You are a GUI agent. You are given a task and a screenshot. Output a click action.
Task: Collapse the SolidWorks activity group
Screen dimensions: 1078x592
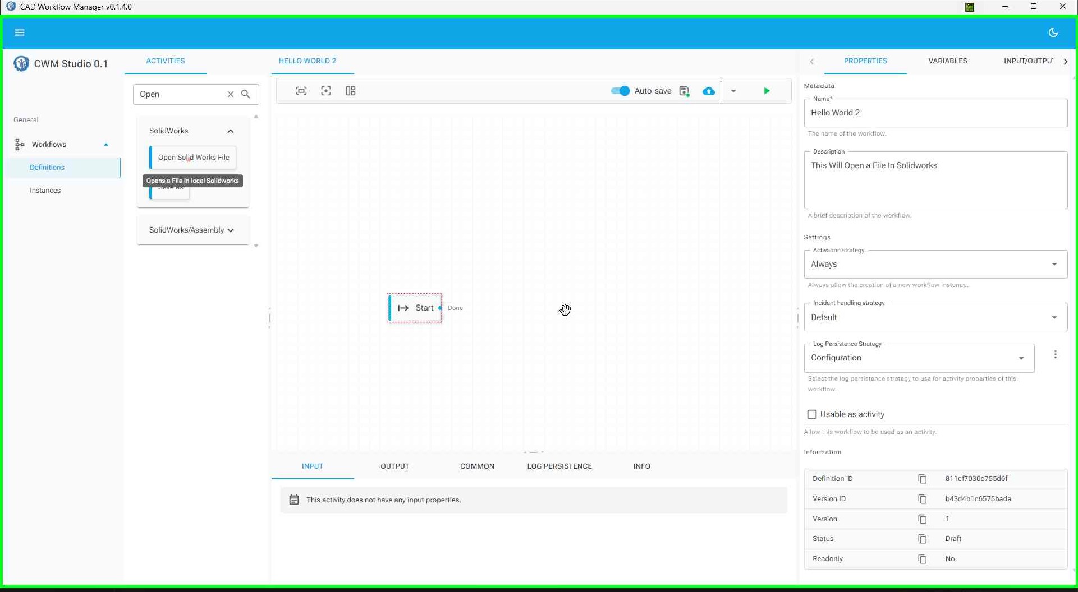coord(230,131)
